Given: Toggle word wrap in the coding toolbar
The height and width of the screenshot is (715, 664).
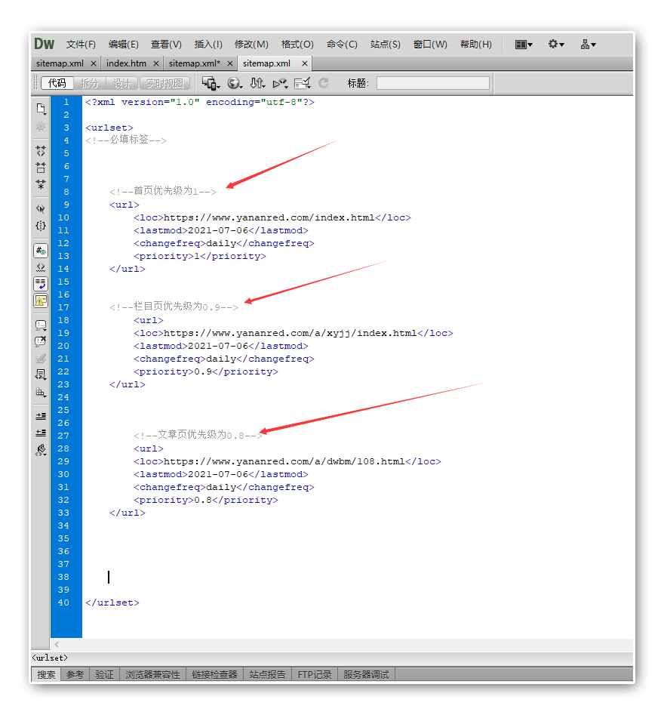Looking at the screenshot, I should point(41,284).
